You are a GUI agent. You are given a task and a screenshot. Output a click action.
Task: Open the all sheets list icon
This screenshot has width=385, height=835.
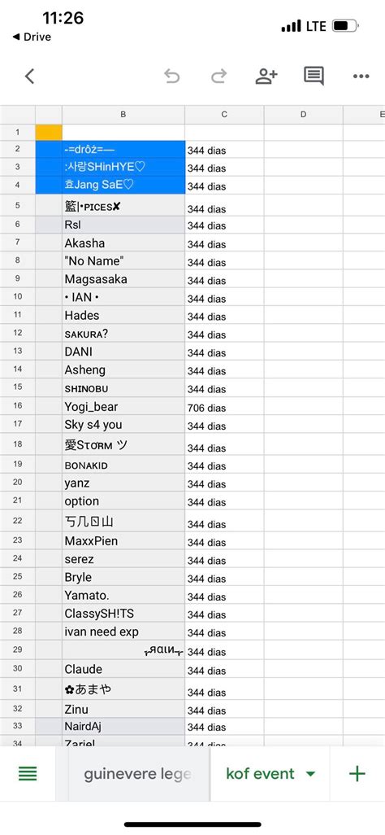point(28,774)
